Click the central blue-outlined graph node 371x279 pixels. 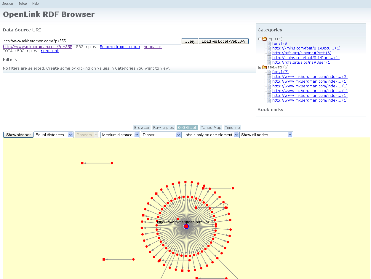(x=186, y=226)
